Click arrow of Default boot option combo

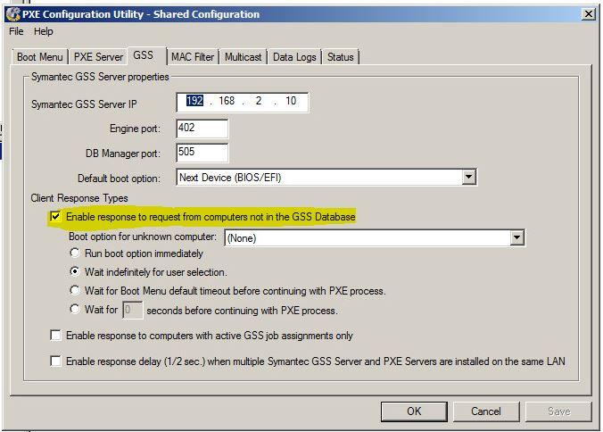tap(469, 178)
